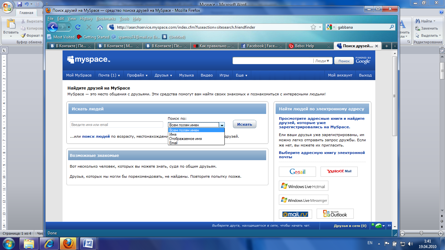This screenshot has width=445, height=250.
Task: Click the Word taskbar icon
Action: (89, 243)
